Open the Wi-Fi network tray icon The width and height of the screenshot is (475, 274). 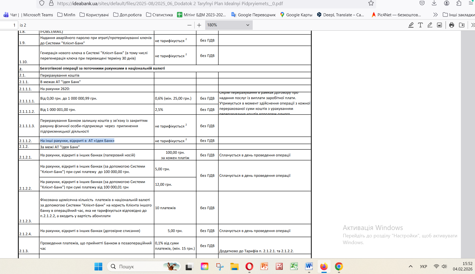point(436,266)
